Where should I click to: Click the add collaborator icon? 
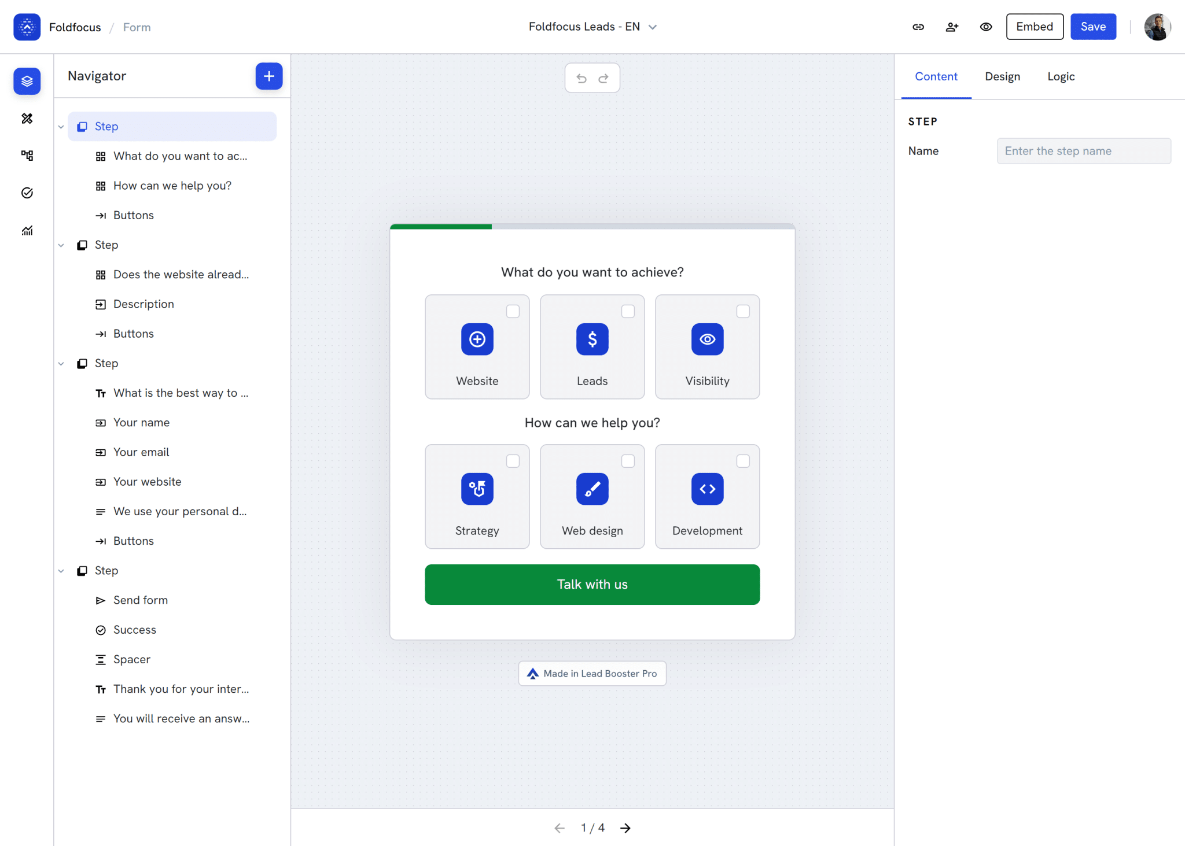tap(952, 27)
